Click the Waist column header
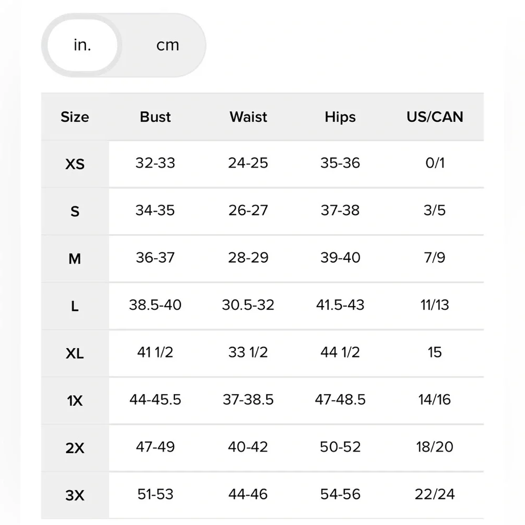Viewport: 525px width, 525px height. [248, 117]
